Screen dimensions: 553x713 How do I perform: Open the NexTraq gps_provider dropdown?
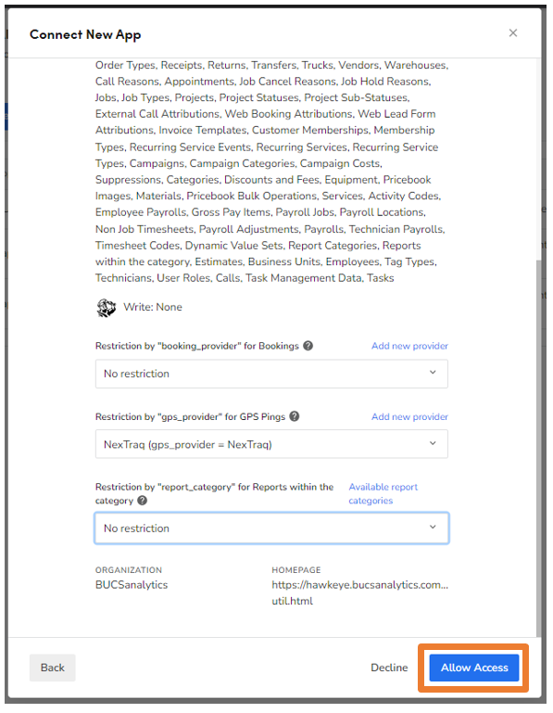271,444
